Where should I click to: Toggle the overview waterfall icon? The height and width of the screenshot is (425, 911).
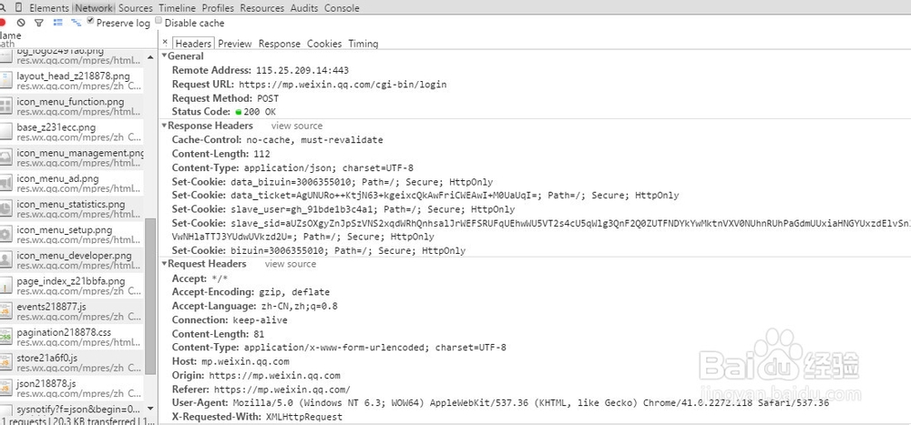[x=77, y=23]
